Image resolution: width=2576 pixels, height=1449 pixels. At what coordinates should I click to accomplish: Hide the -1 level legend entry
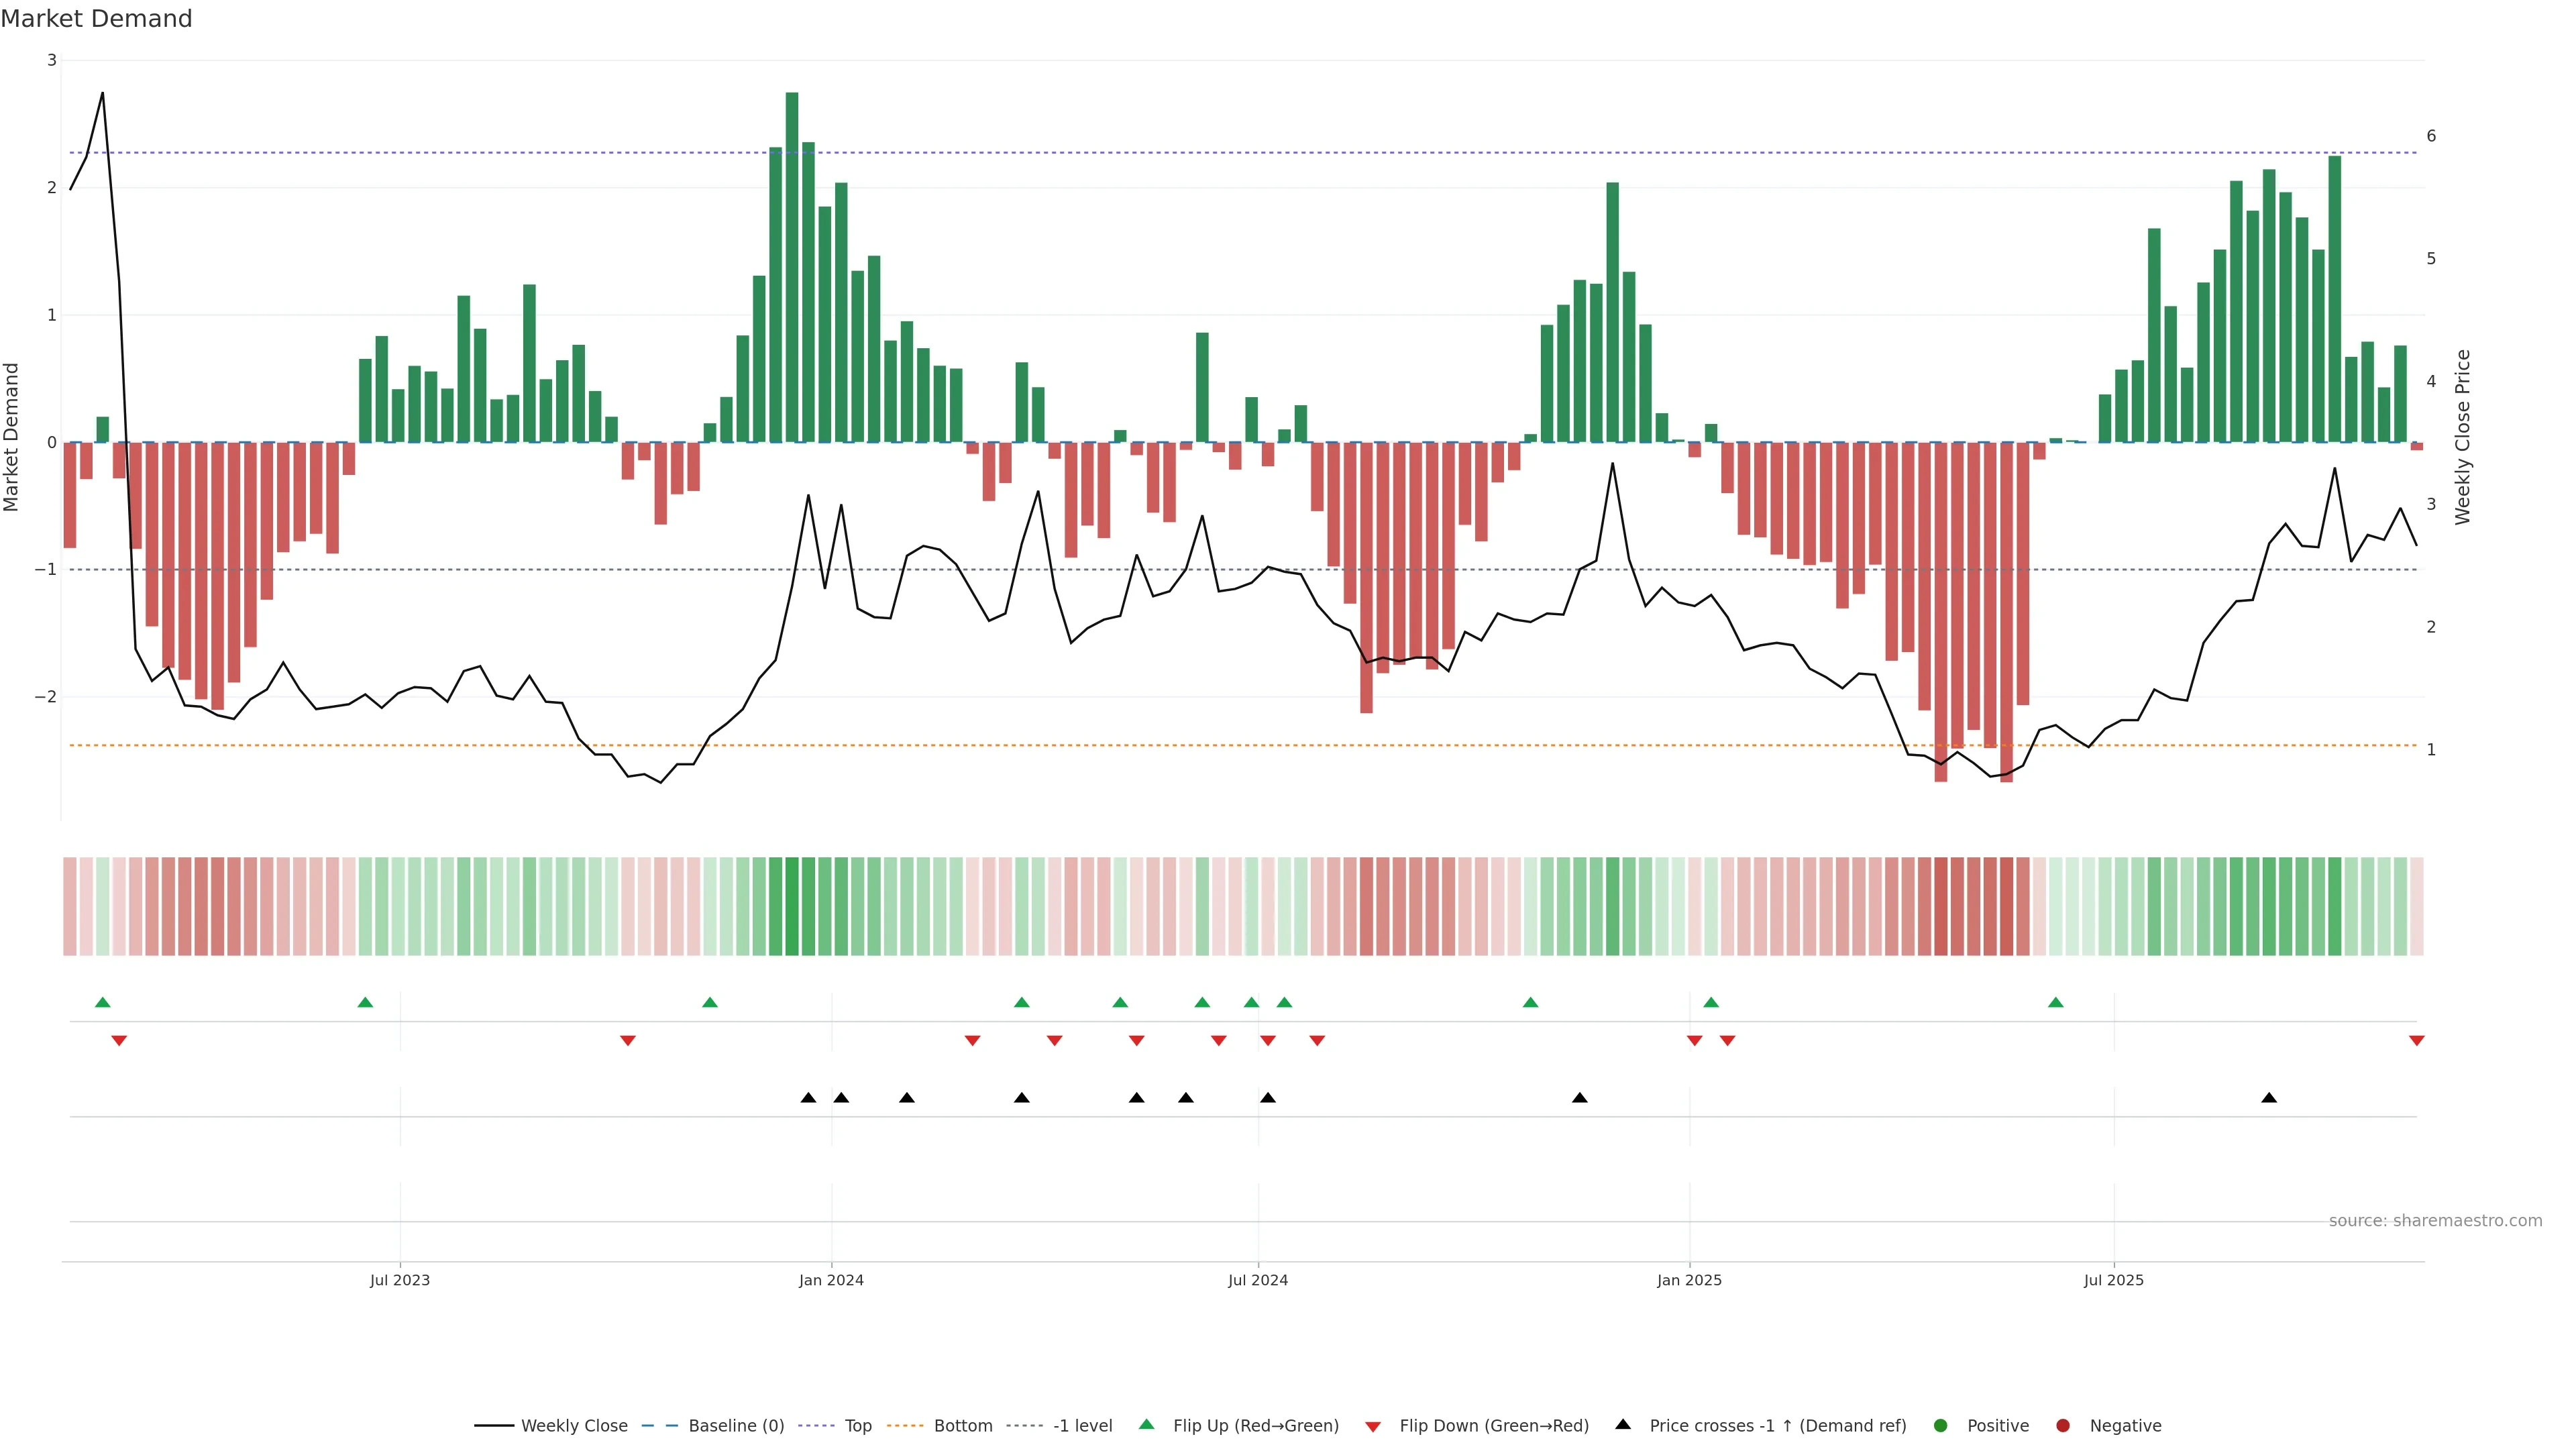pos(1082,1426)
